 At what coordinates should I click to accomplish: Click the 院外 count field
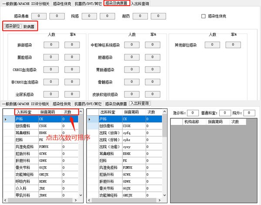point(249,113)
